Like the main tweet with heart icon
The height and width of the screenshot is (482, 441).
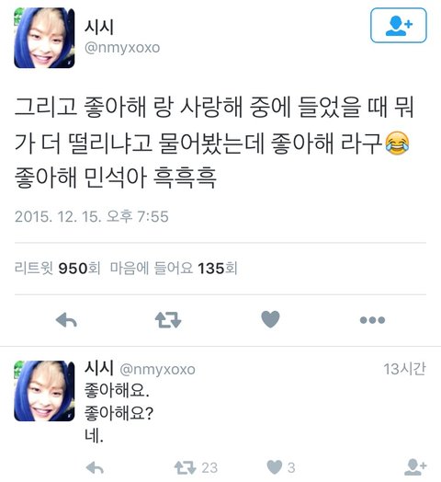(x=270, y=319)
